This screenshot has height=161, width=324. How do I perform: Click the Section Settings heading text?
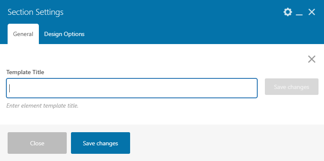coord(35,12)
